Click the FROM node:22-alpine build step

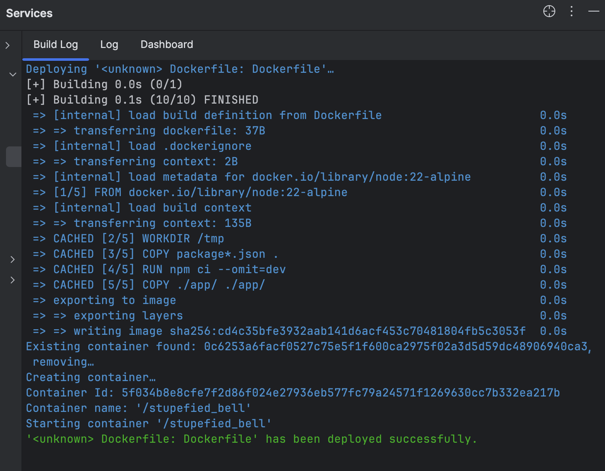tap(191, 192)
